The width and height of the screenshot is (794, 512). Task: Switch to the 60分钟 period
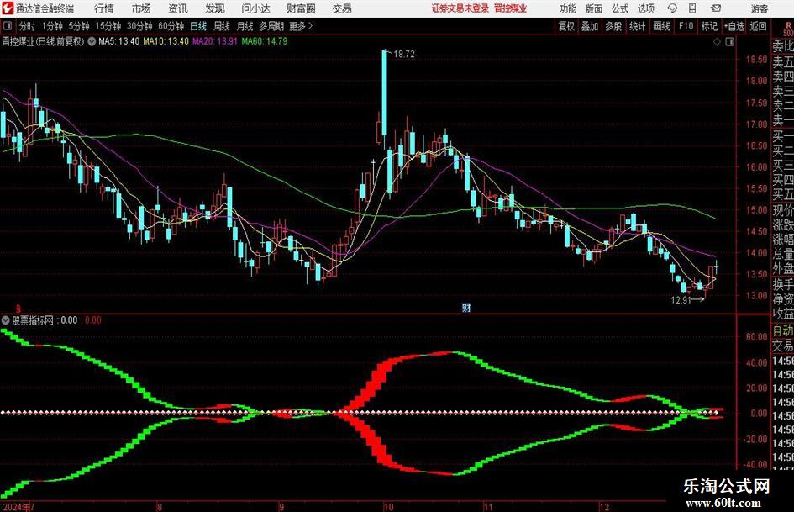171,26
